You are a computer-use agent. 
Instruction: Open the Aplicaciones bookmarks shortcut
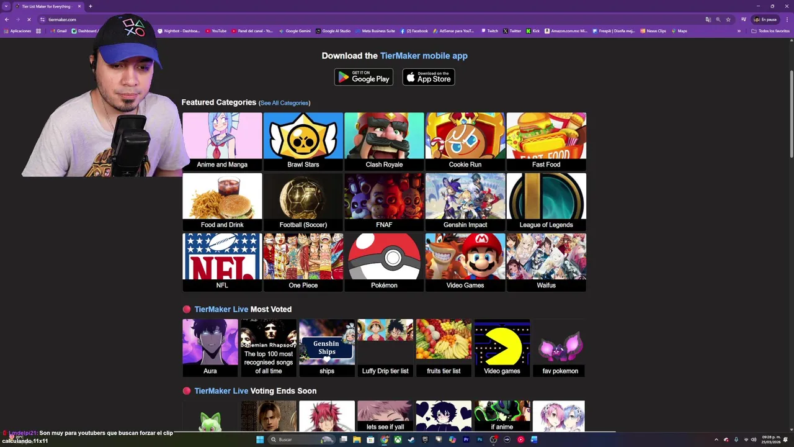click(x=17, y=31)
